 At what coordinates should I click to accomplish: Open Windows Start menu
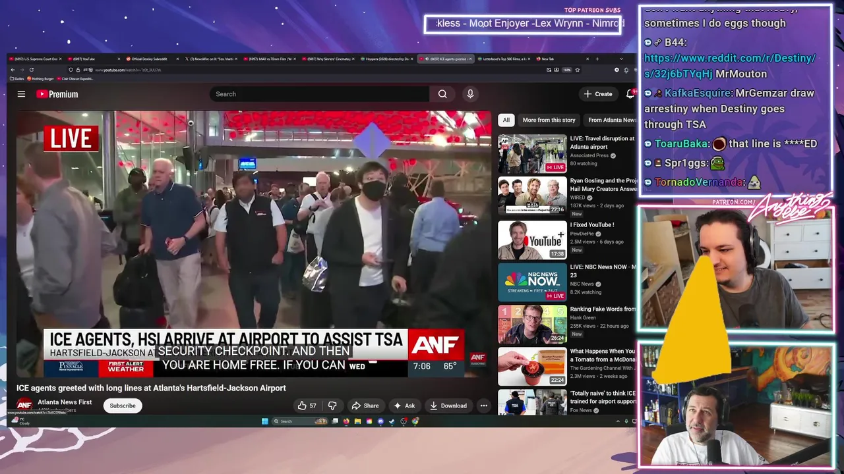265,421
